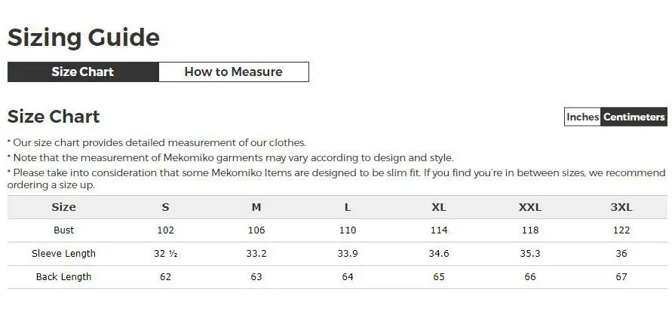The width and height of the screenshot is (672, 314).
Task: Click the Back Length row label
Action: (64, 277)
